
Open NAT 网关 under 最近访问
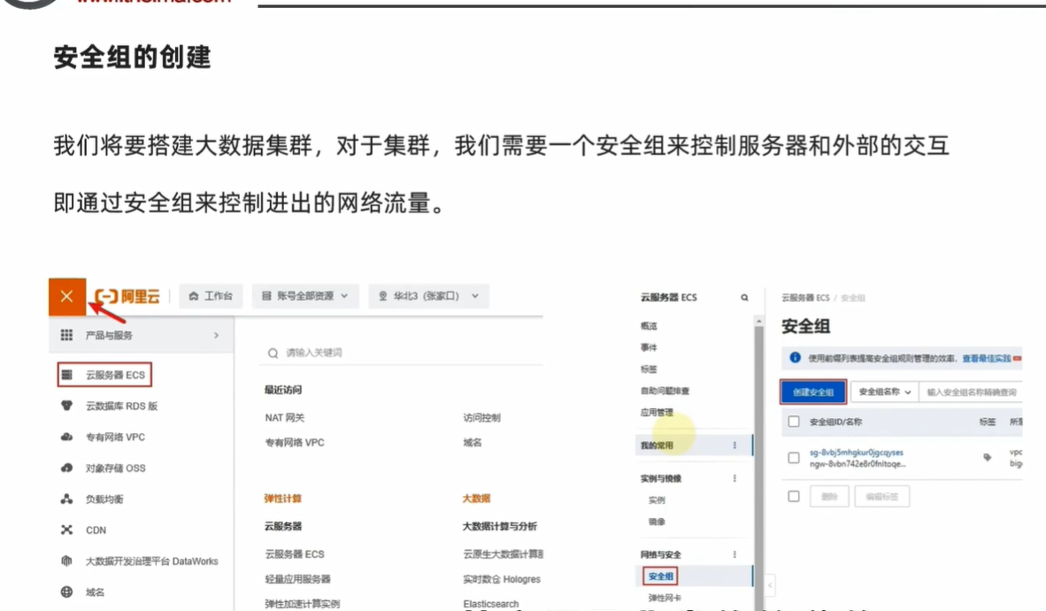tap(285, 417)
